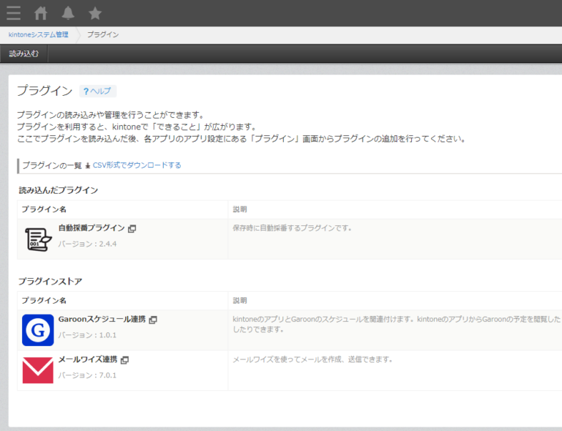
Task: Open the popup icon beside 自動採番プラグイン
Action: coord(132,228)
